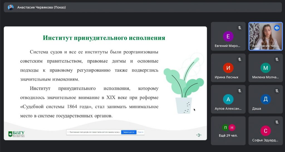The image size is (285, 152).
Task: Click the drag handle of the screen-sharing bar
Action: (68, 132)
